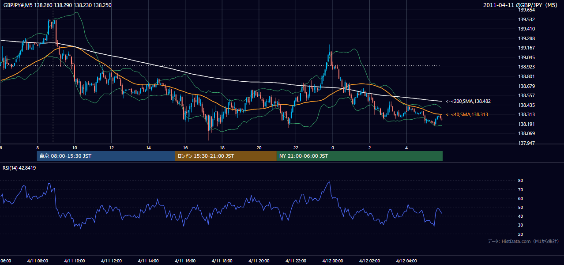Click the HistData.com data source credit

coord(523,241)
